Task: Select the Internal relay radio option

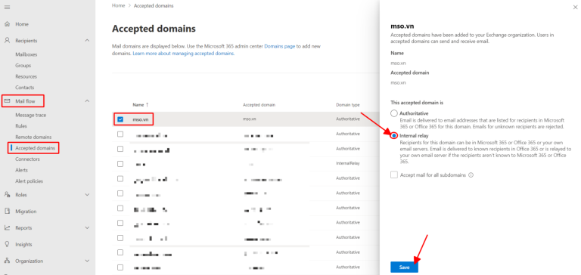Action: 394,136
